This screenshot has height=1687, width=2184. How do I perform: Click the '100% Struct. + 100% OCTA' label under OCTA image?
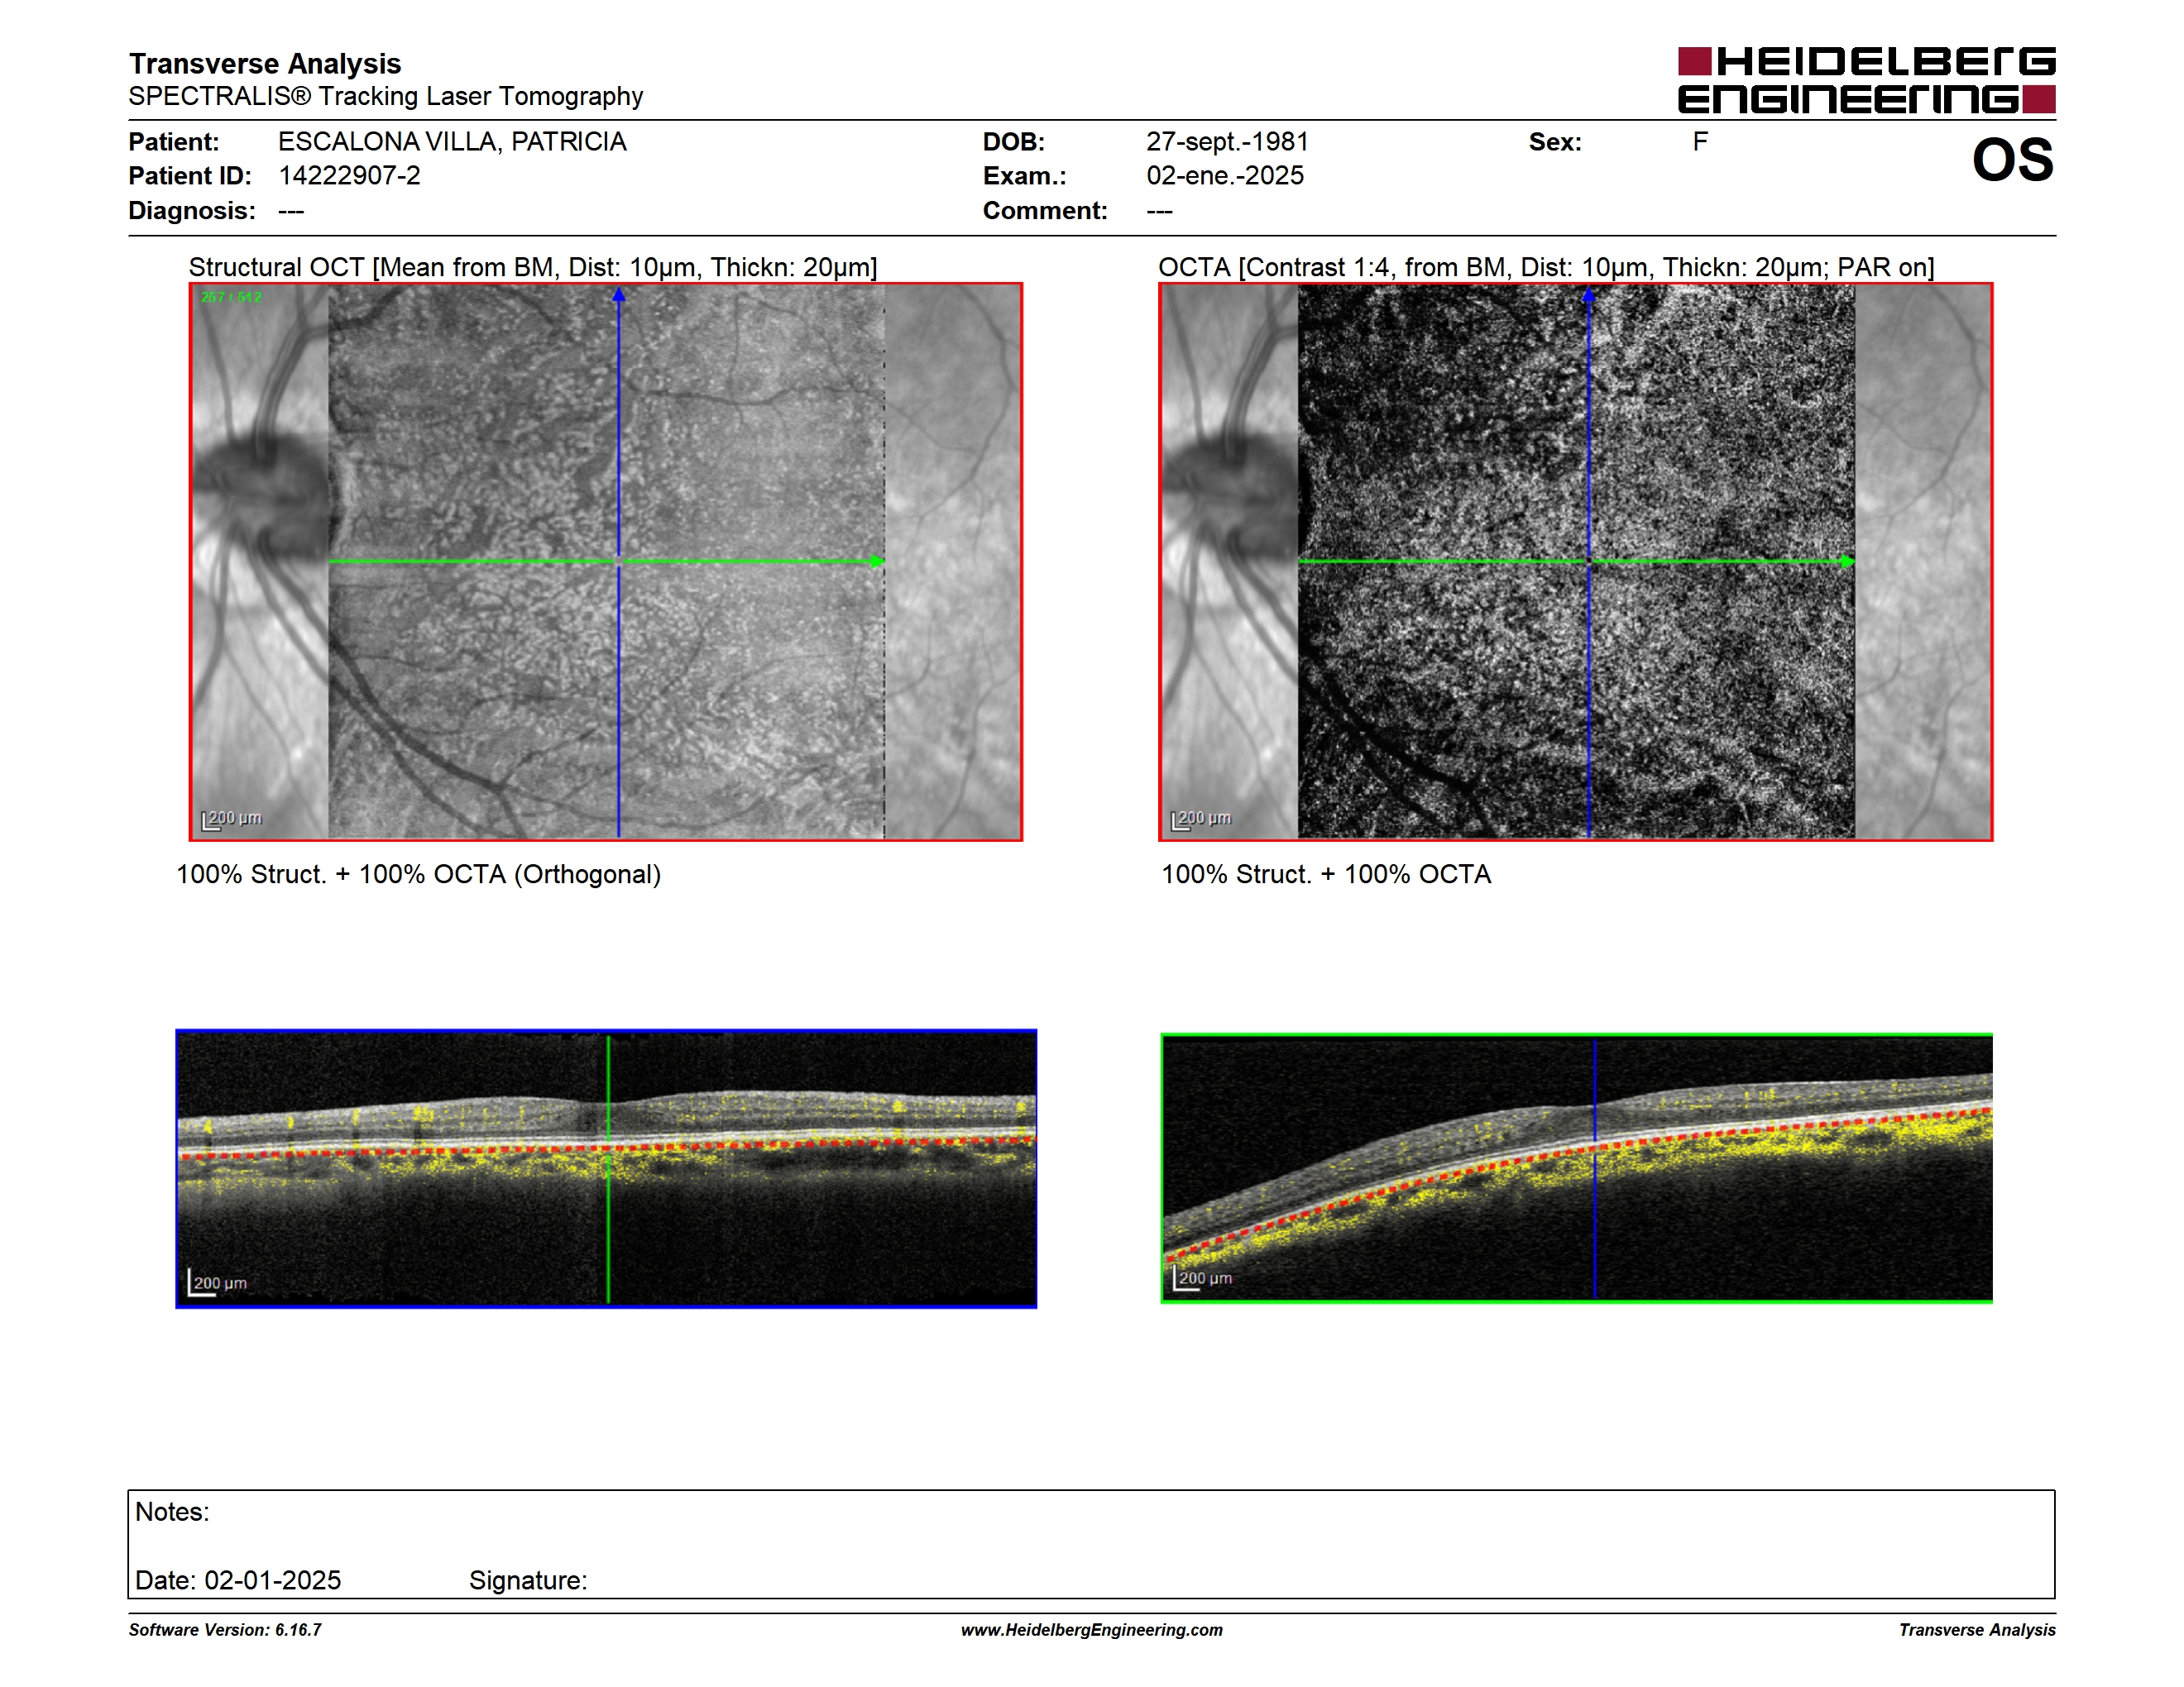tap(1326, 874)
